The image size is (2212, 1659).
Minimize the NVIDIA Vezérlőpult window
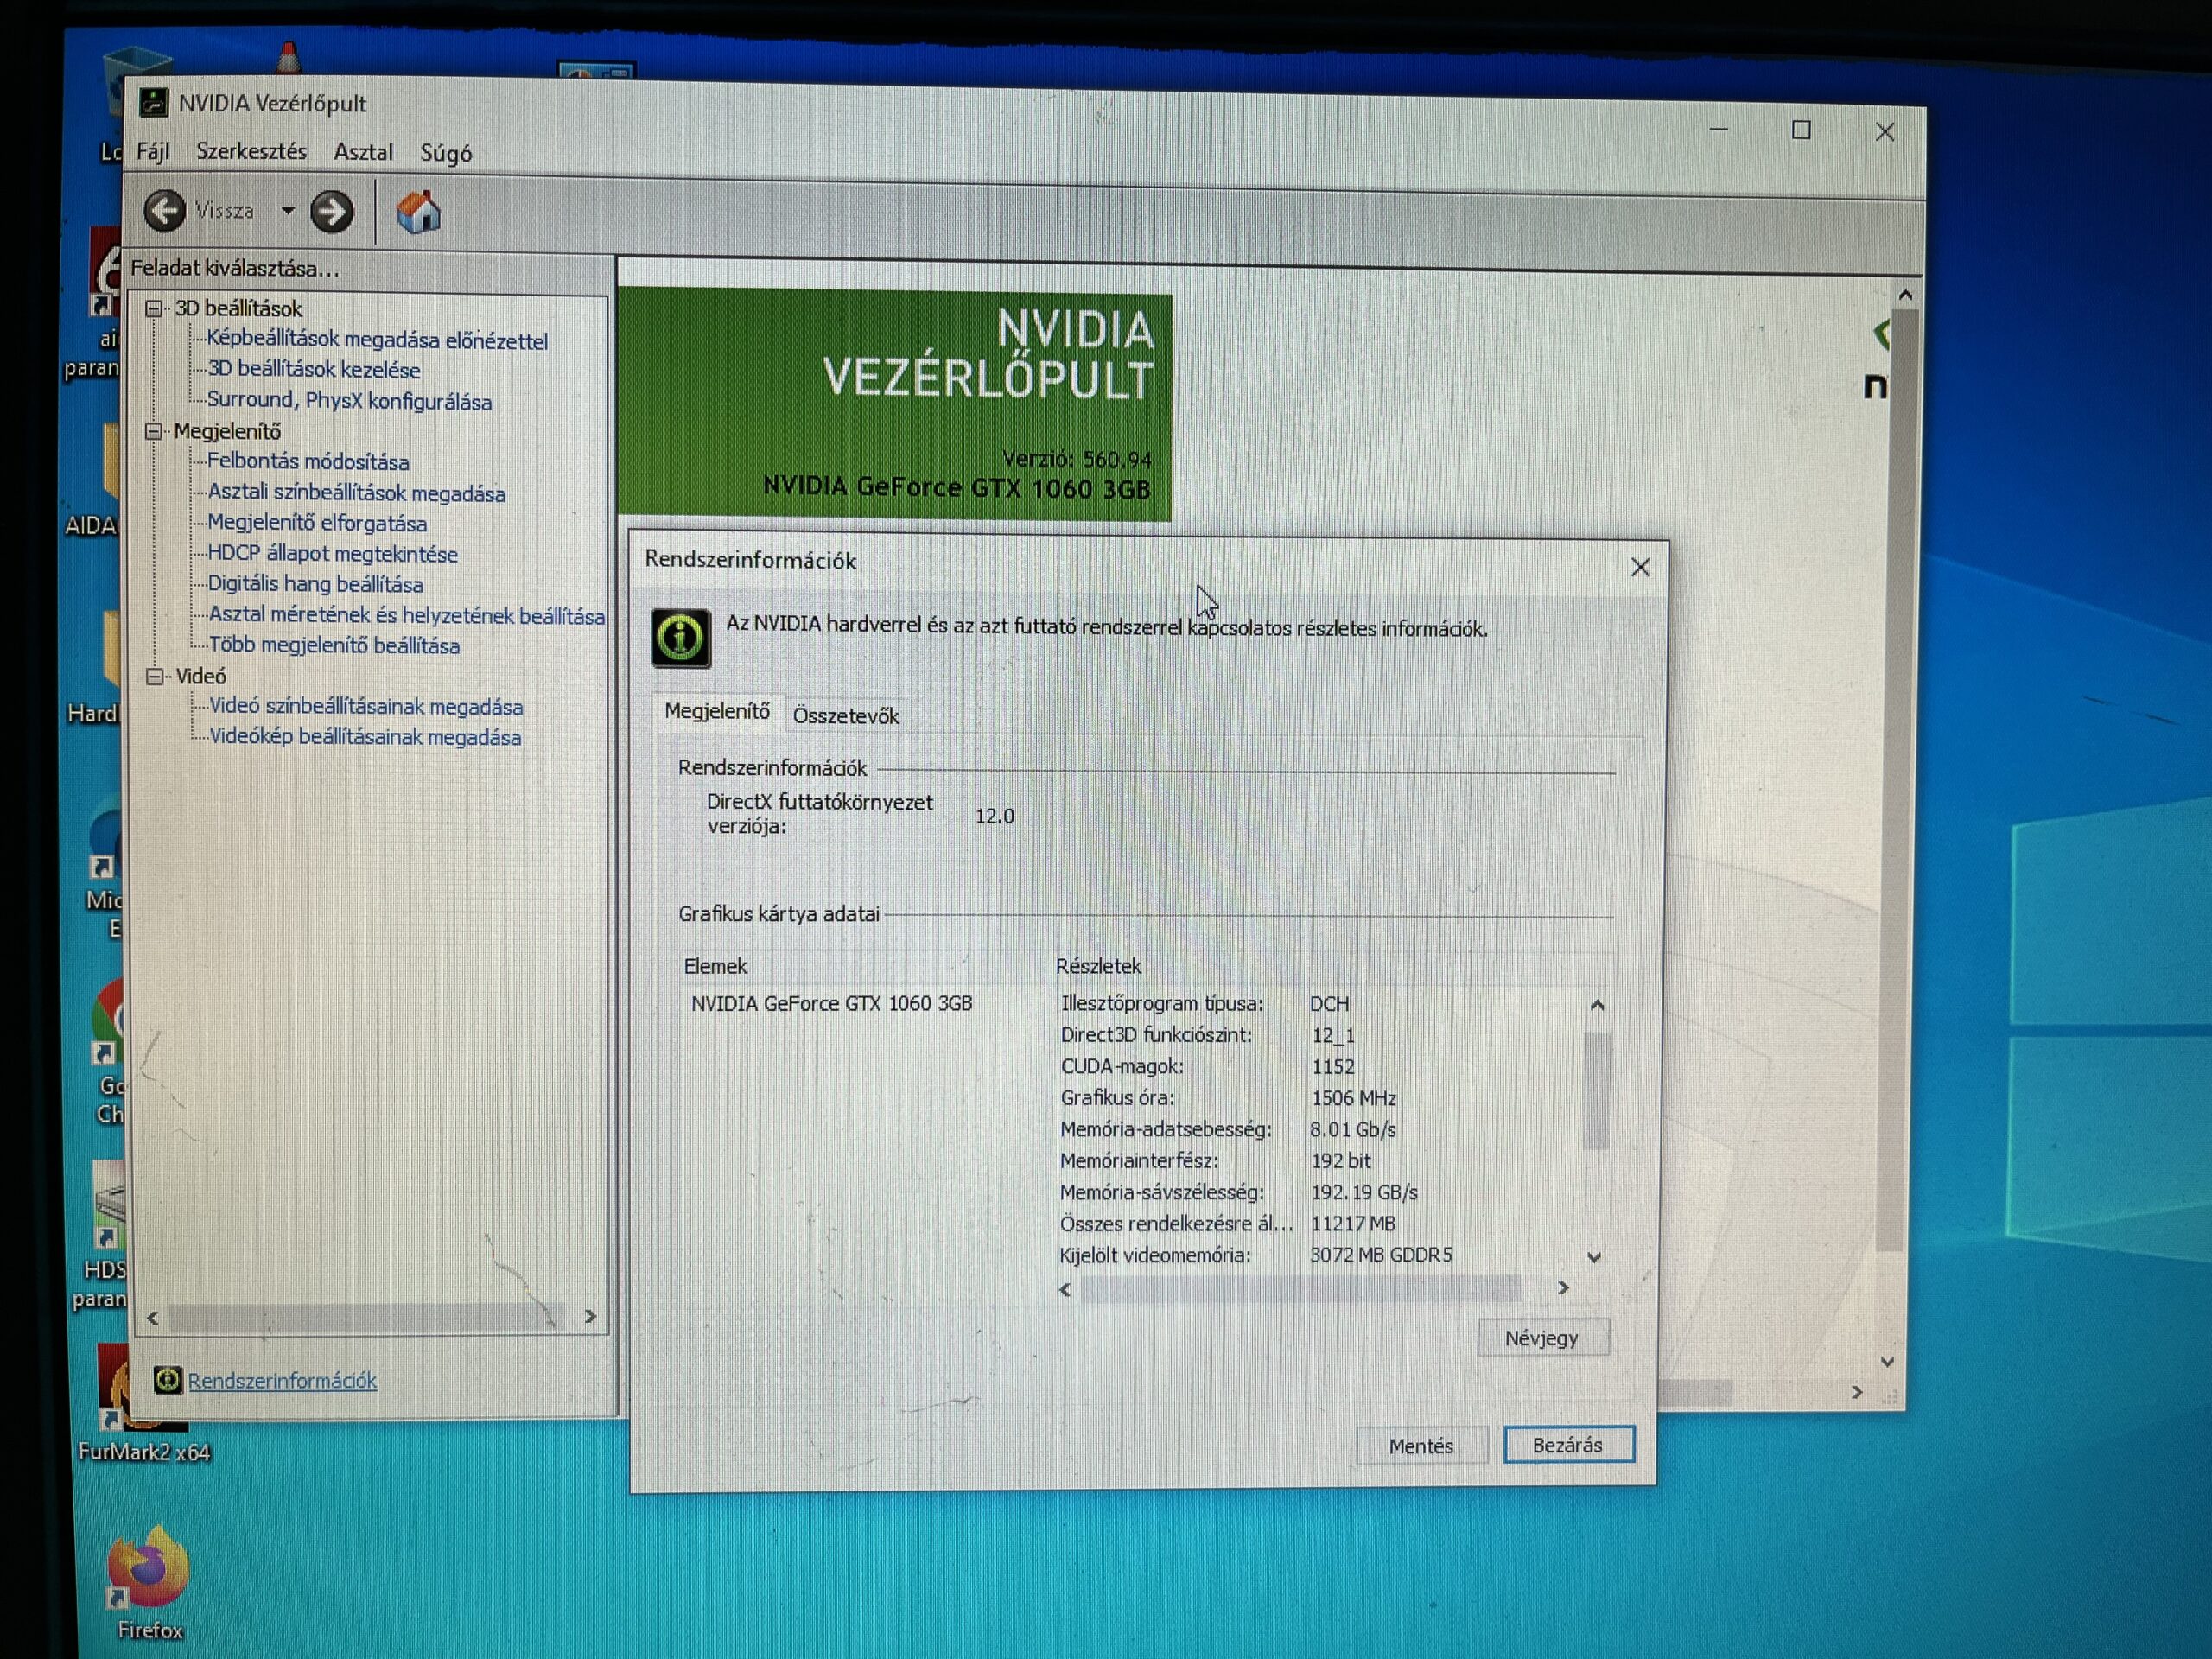tap(1719, 129)
